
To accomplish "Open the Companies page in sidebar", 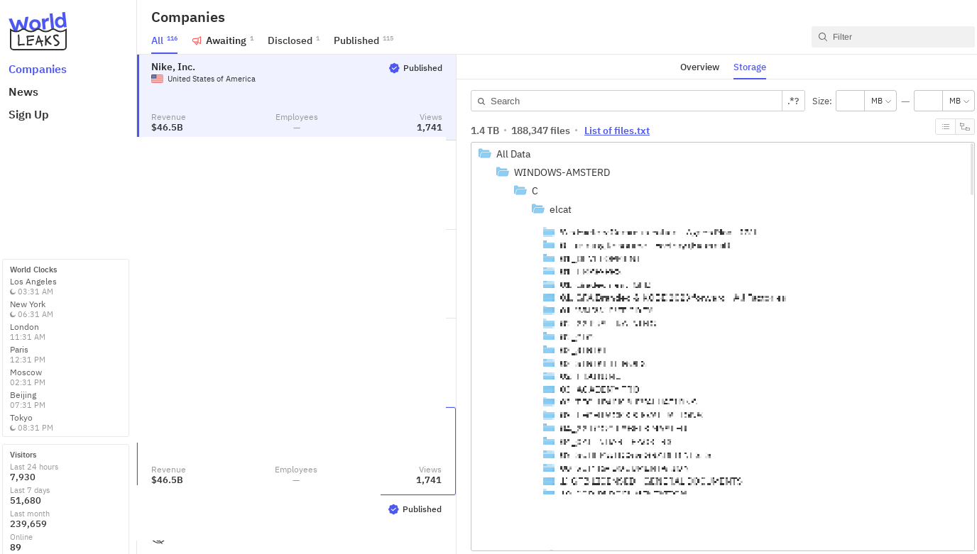I will pyautogui.click(x=38, y=70).
